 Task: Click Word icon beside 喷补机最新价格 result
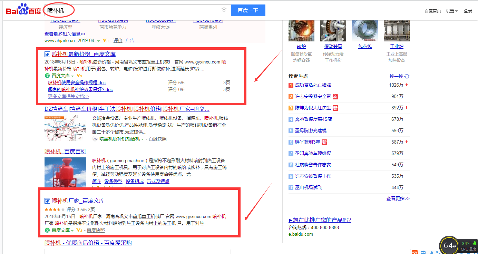(x=47, y=54)
